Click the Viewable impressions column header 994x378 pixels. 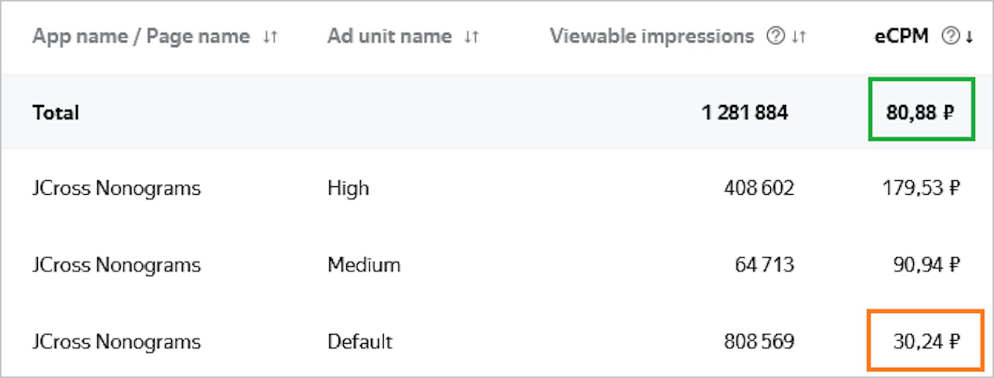(x=652, y=36)
